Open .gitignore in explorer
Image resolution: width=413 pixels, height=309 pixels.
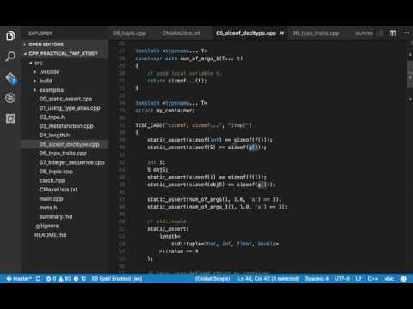point(46,226)
